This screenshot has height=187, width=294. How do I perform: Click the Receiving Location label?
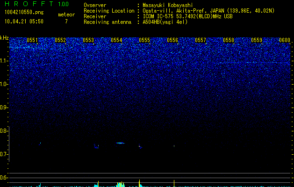coord(109,11)
